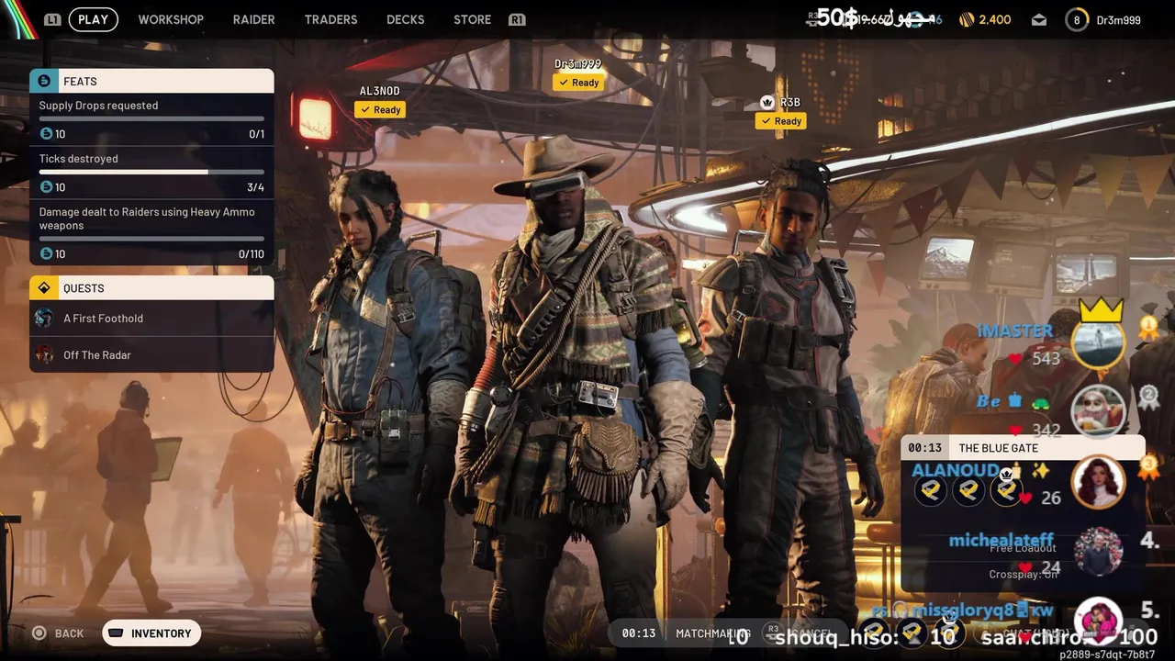Click the michealateff avatar thumbnail
The width and height of the screenshot is (1175, 661).
[1099, 551]
